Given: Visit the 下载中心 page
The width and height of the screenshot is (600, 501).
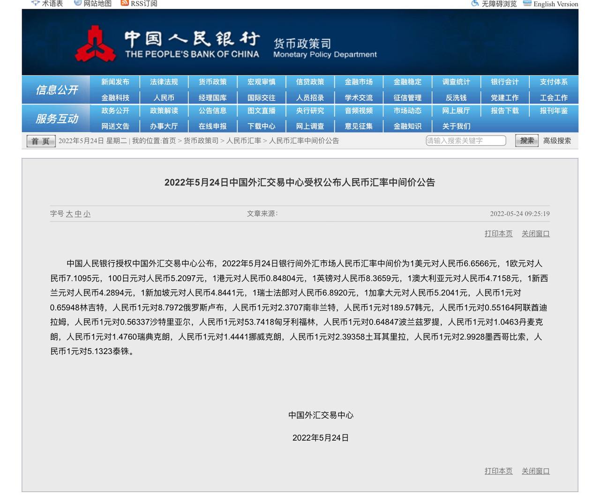Looking at the screenshot, I should (x=261, y=126).
